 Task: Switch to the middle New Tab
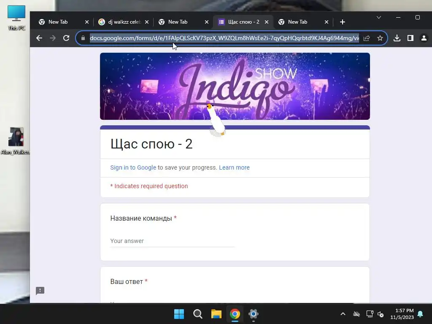click(178, 22)
